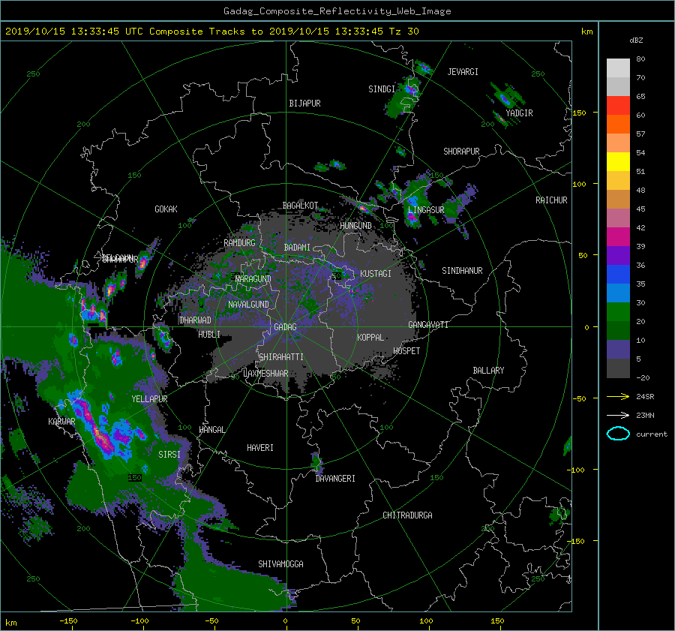Select the magenta swatch in dBZ legend
The height and width of the screenshot is (631, 675).
pyautogui.click(x=618, y=237)
